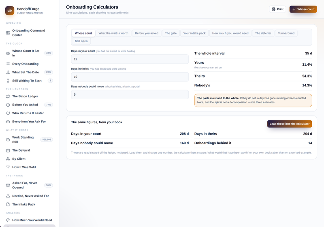Screen dimensions: 324x227
Task: Click the Whose court header button text
Action: (x=306, y=9)
